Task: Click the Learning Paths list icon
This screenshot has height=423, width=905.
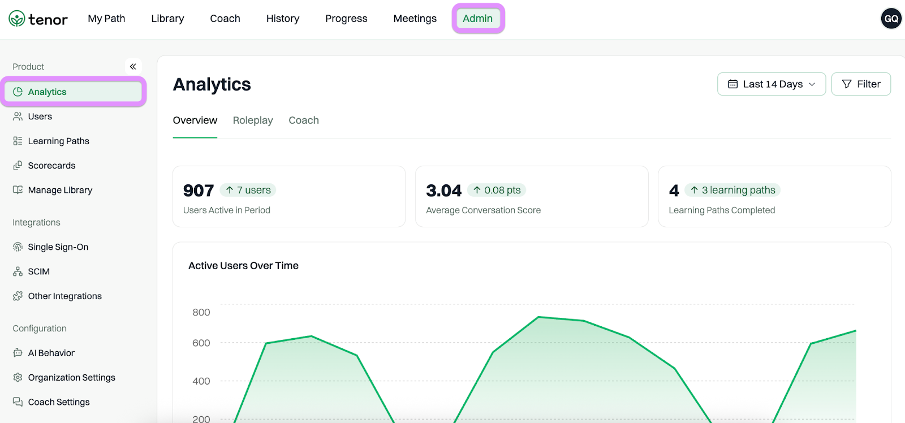Action: click(x=18, y=141)
